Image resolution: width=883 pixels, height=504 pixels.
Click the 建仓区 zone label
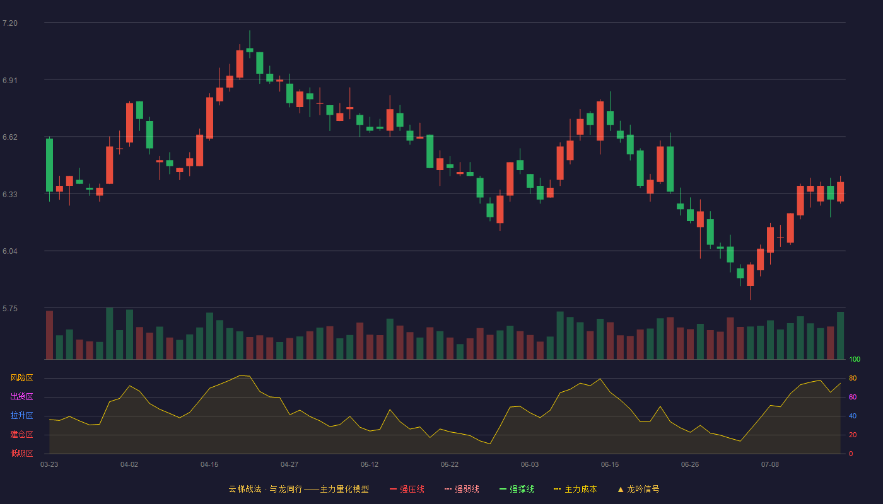click(21, 435)
